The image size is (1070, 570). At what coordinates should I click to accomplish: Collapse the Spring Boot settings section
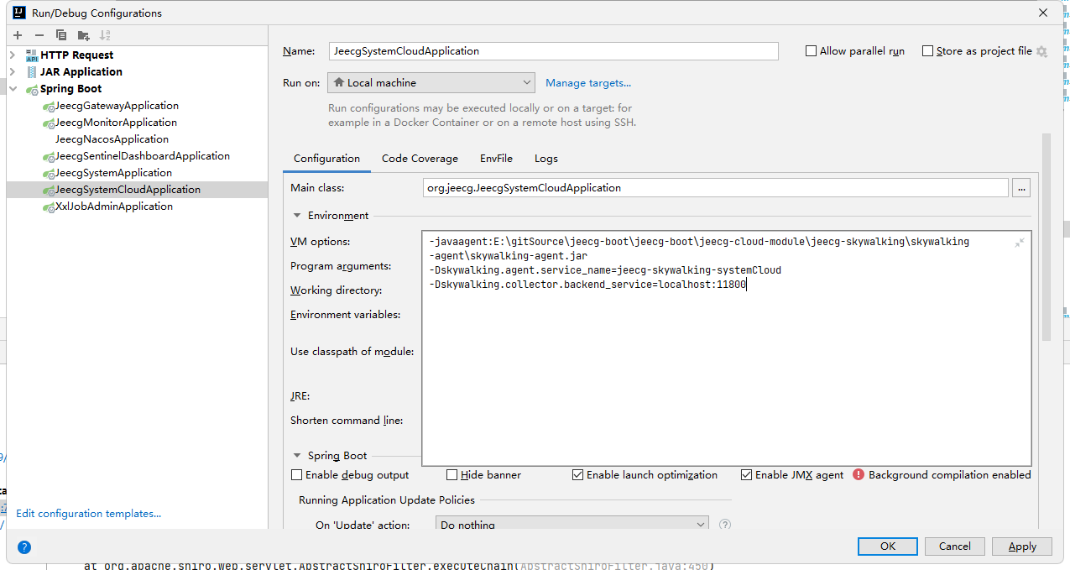297,456
